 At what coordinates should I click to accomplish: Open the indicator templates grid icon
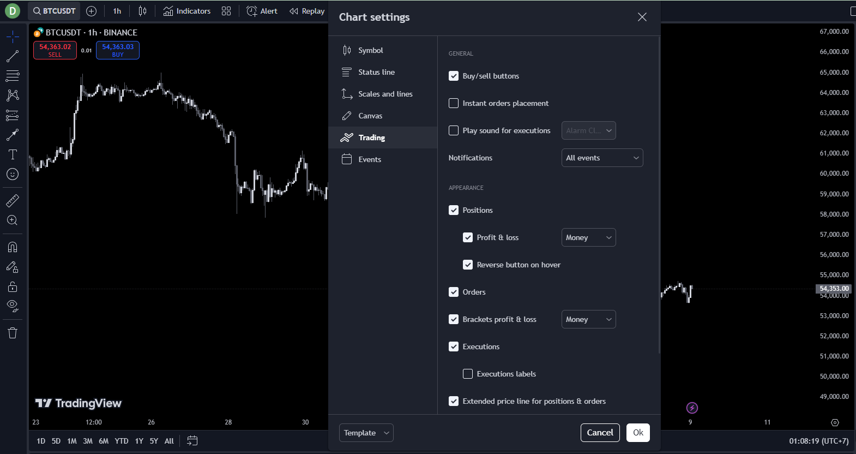coord(226,11)
